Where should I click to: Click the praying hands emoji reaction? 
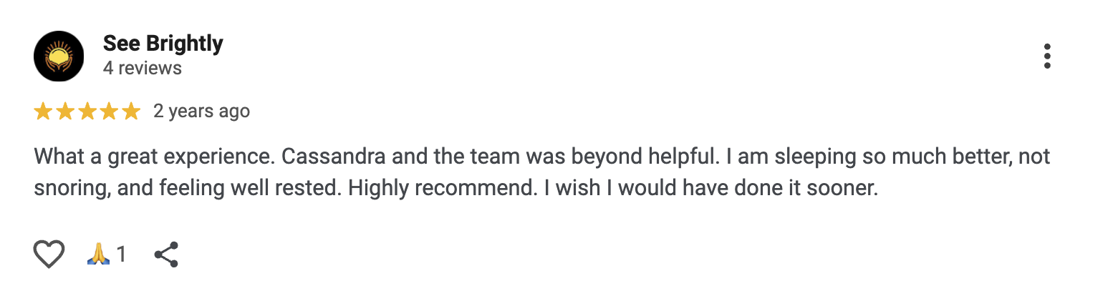(x=98, y=254)
